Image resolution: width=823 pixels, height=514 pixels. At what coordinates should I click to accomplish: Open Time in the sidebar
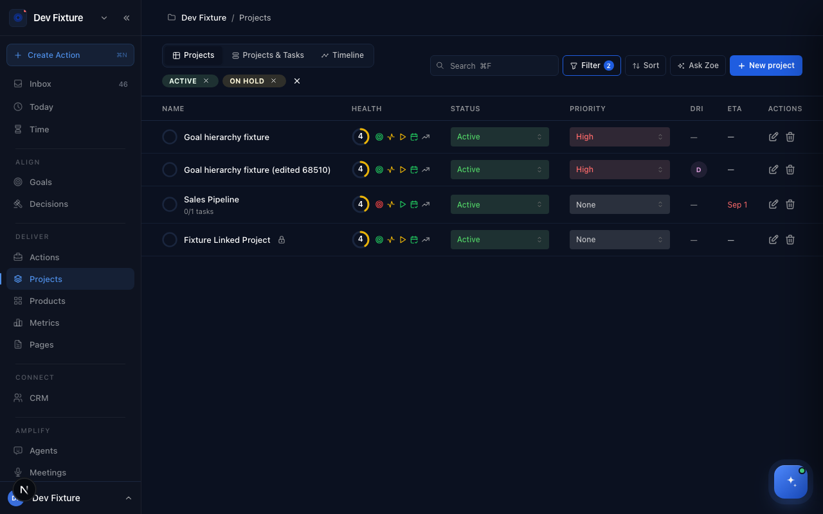(70, 129)
